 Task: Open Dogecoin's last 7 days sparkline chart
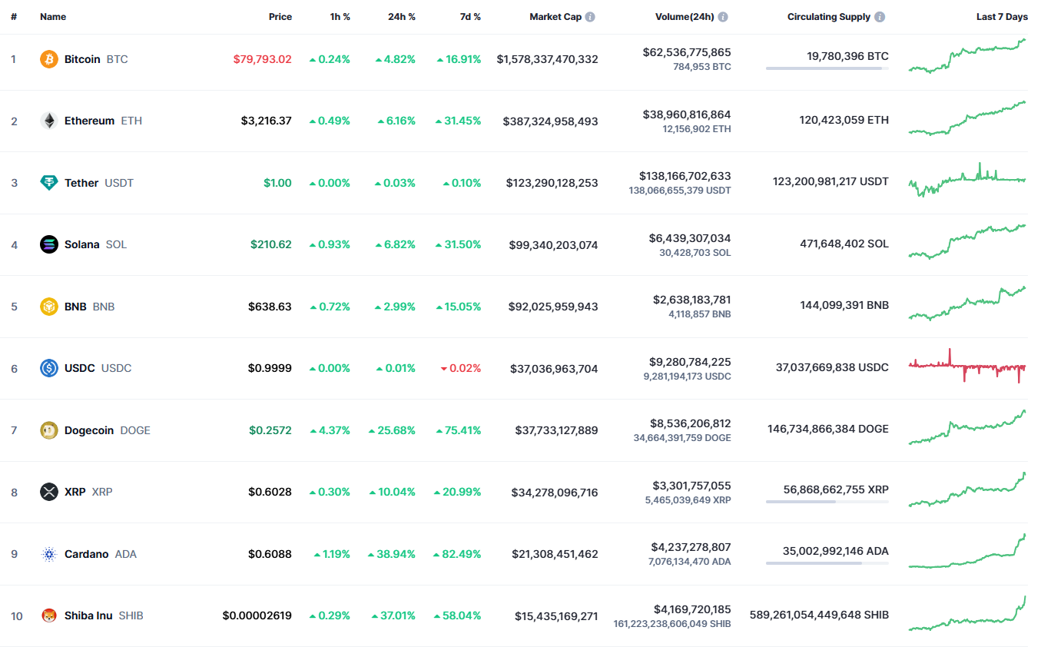click(x=967, y=427)
